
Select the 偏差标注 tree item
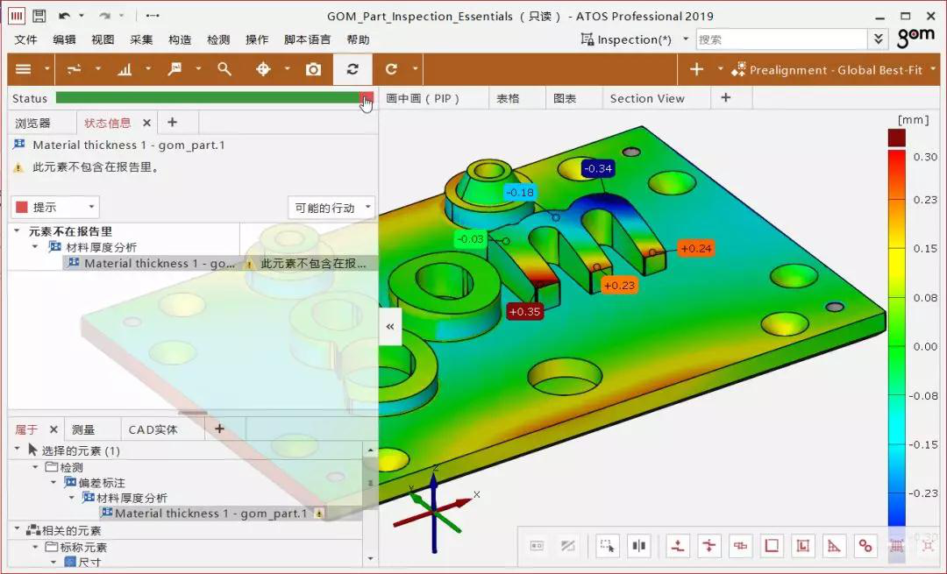pos(102,482)
